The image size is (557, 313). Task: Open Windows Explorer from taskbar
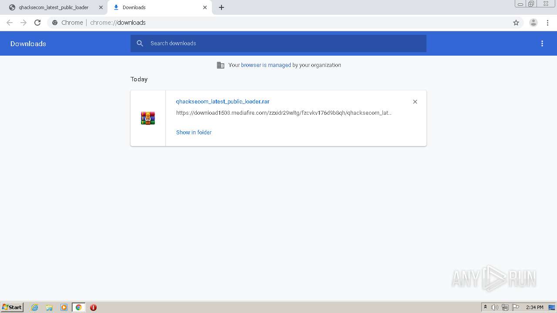pyautogui.click(x=49, y=307)
